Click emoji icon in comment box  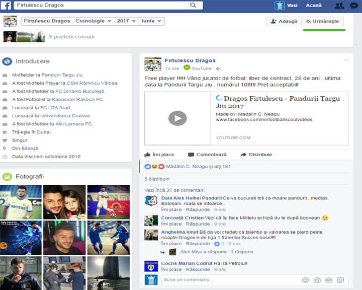point(305,280)
